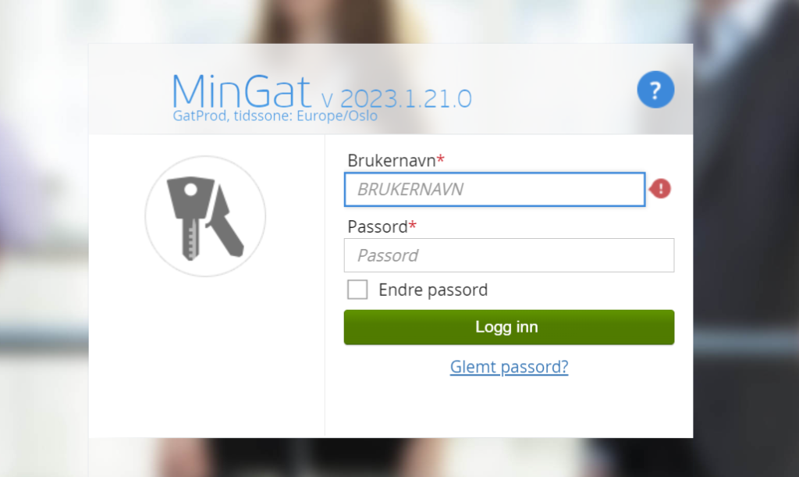Click the key icon in the circle
This screenshot has width=799, height=477.
[205, 216]
